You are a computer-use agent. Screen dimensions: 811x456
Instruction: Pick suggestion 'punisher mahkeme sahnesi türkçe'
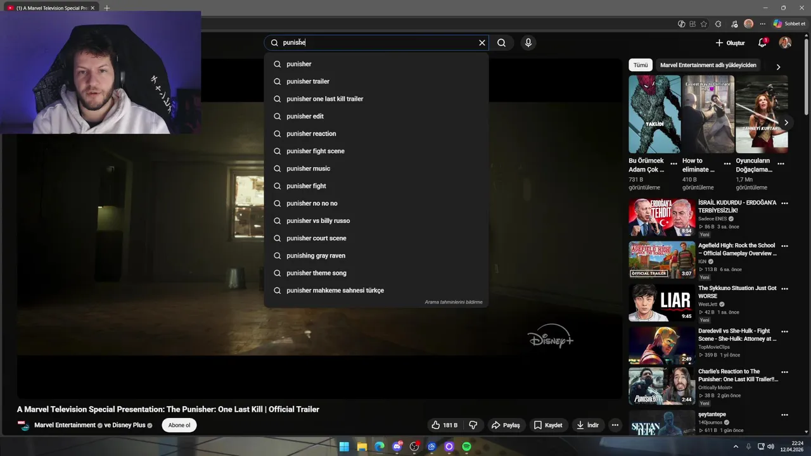[376, 290]
